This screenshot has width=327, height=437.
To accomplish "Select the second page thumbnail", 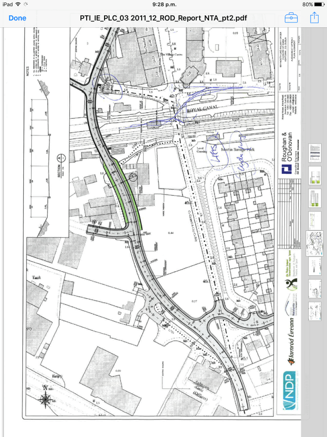I will (314, 174).
